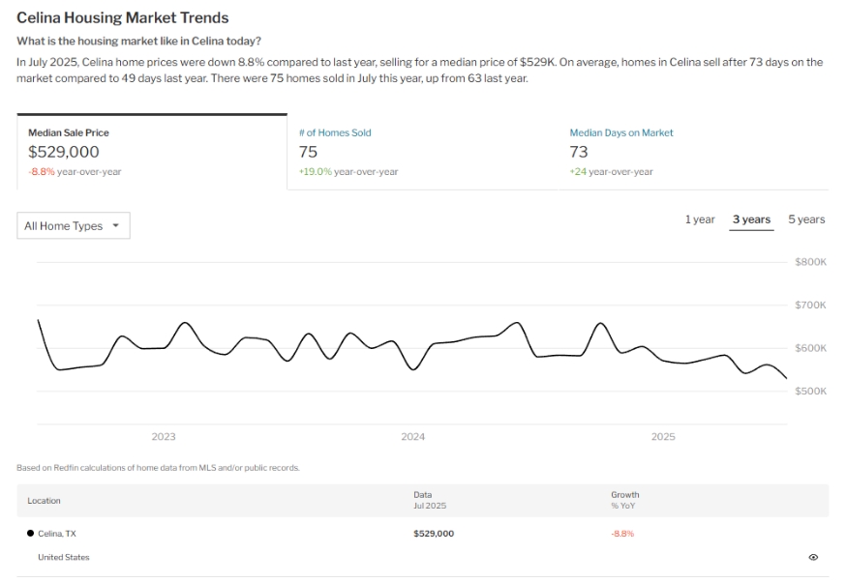The width and height of the screenshot is (846, 583).
Task: Click the 2024 label on chart axis
Action: [413, 437]
